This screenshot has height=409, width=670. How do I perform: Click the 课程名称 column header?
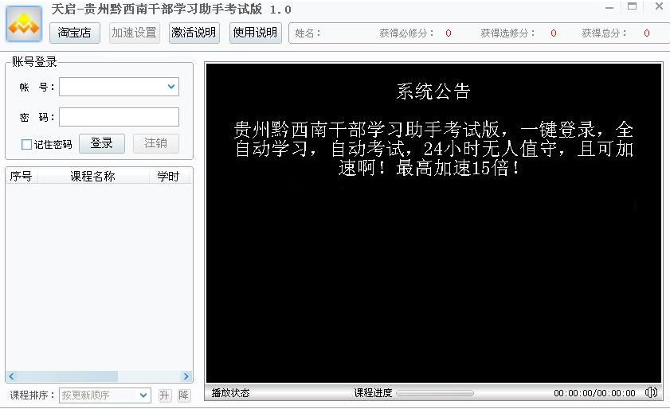coord(92,177)
